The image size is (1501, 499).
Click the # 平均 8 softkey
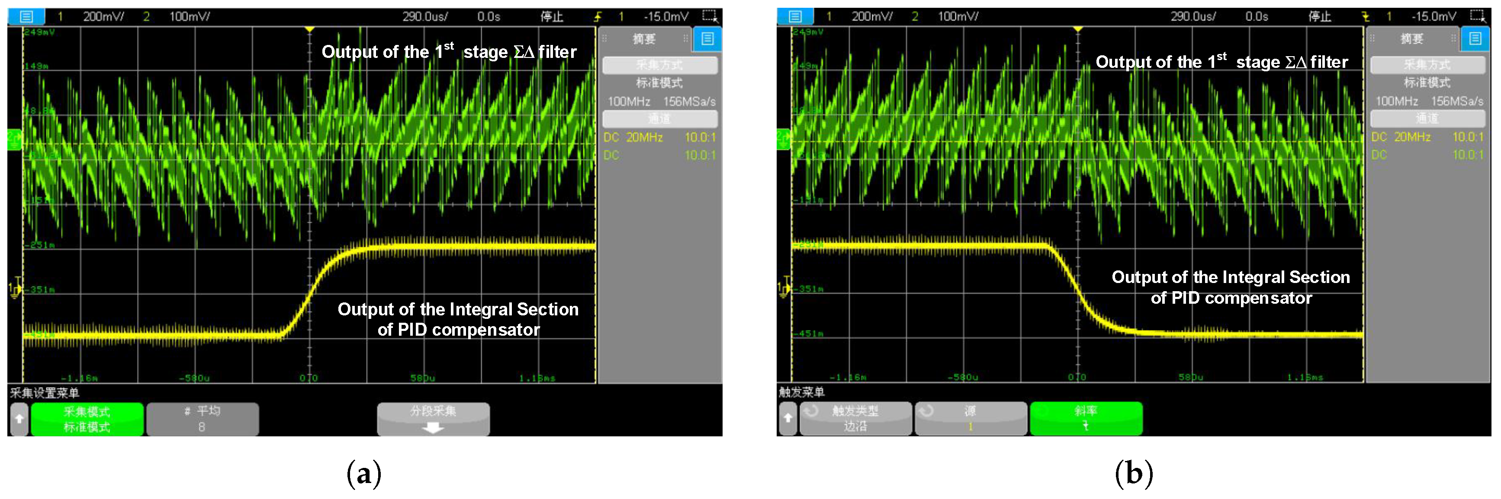point(202,419)
